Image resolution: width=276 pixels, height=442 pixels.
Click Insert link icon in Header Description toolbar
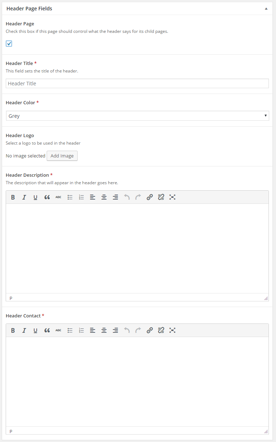pos(150,197)
